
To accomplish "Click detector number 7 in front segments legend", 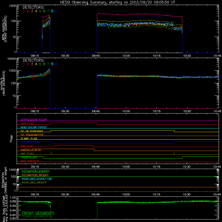I will (48, 11).
